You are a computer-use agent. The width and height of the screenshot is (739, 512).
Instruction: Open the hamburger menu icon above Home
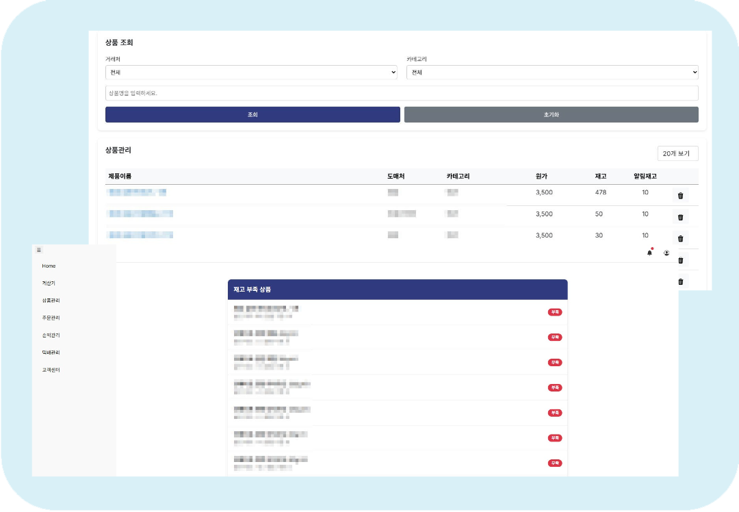point(39,251)
